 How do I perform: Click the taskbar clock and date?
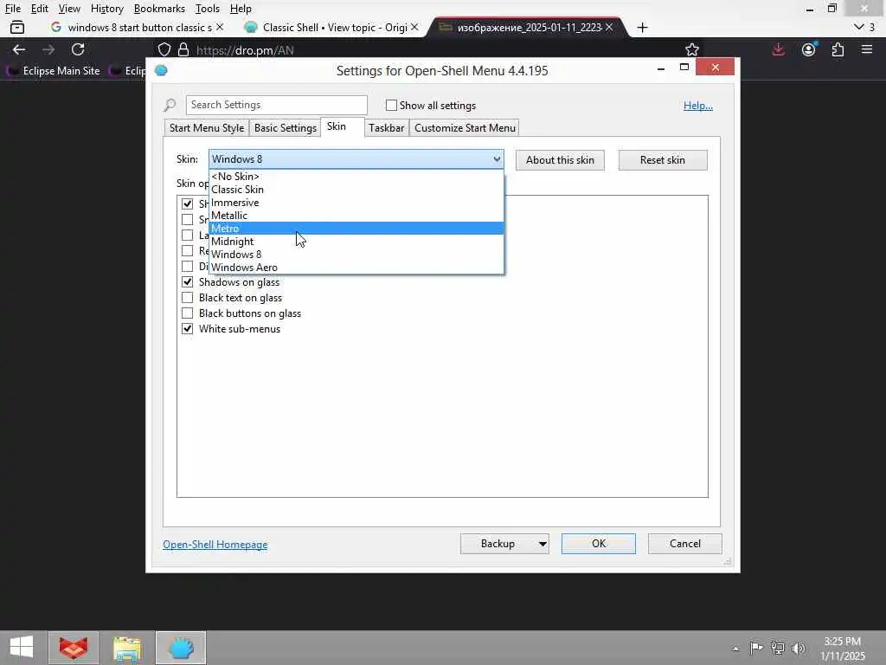coord(842,649)
